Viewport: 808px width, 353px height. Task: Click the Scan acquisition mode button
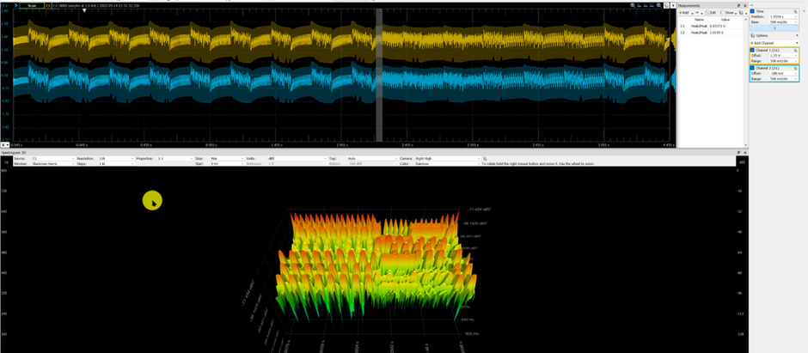pos(32,6)
